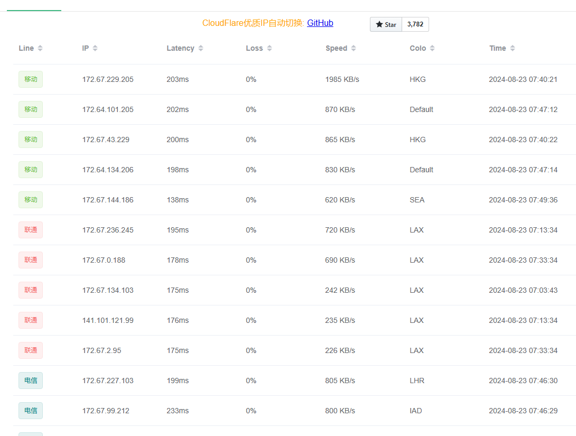View the 3,782 stargazers count
This screenshot has width=576, height=436.
pos(415,24)
